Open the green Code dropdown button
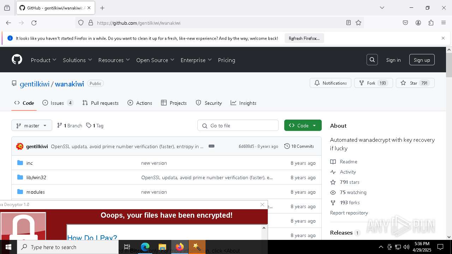452x254 pixels. tap(303, 125)
